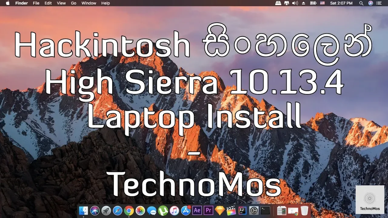Launch uTorrent from the Dock
Viewport: 388px width, 218px height.
pyautogui.click(x=163, y=210)
